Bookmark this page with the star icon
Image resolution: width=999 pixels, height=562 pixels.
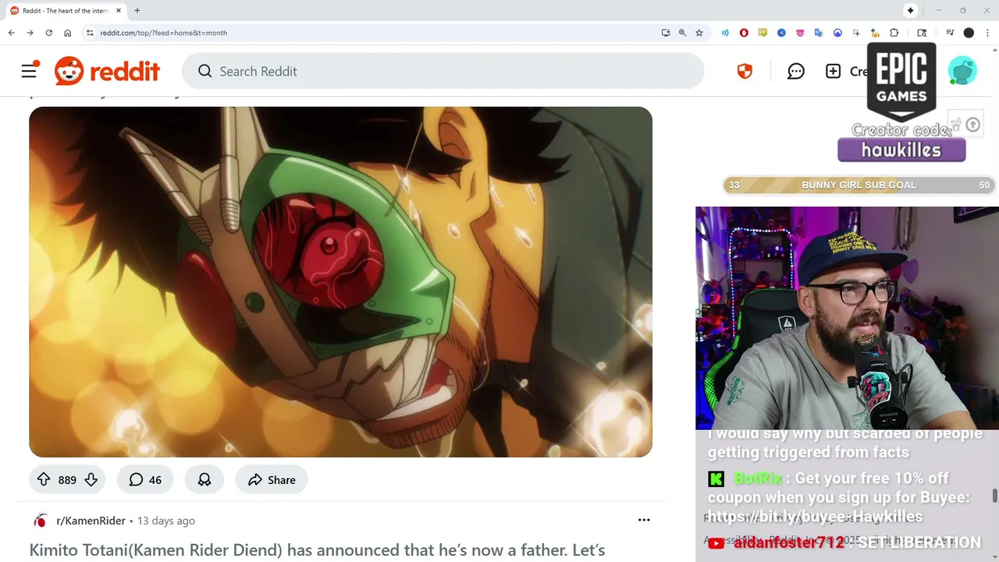coord(699,33)
